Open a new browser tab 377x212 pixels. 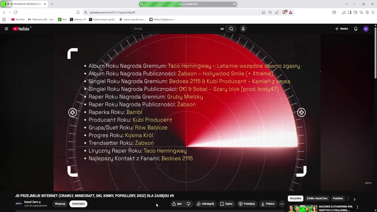(x=52, y=4)
